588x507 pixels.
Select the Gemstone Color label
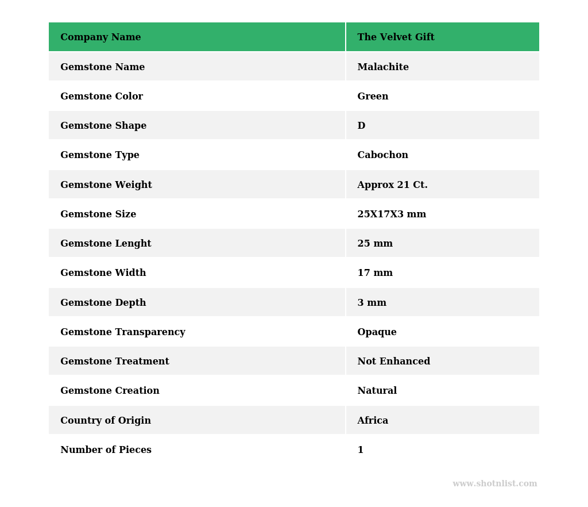click(x=102, y=97)
